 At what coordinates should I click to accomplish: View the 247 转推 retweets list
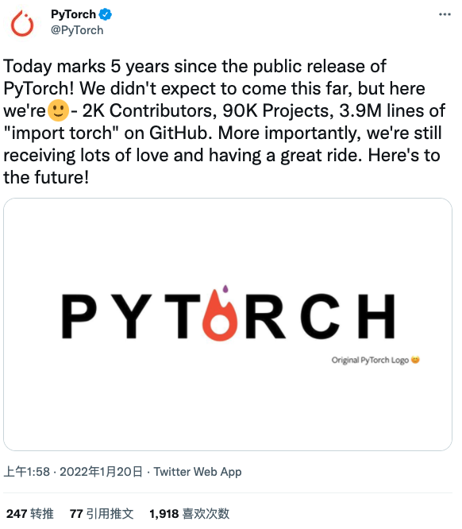30,513
